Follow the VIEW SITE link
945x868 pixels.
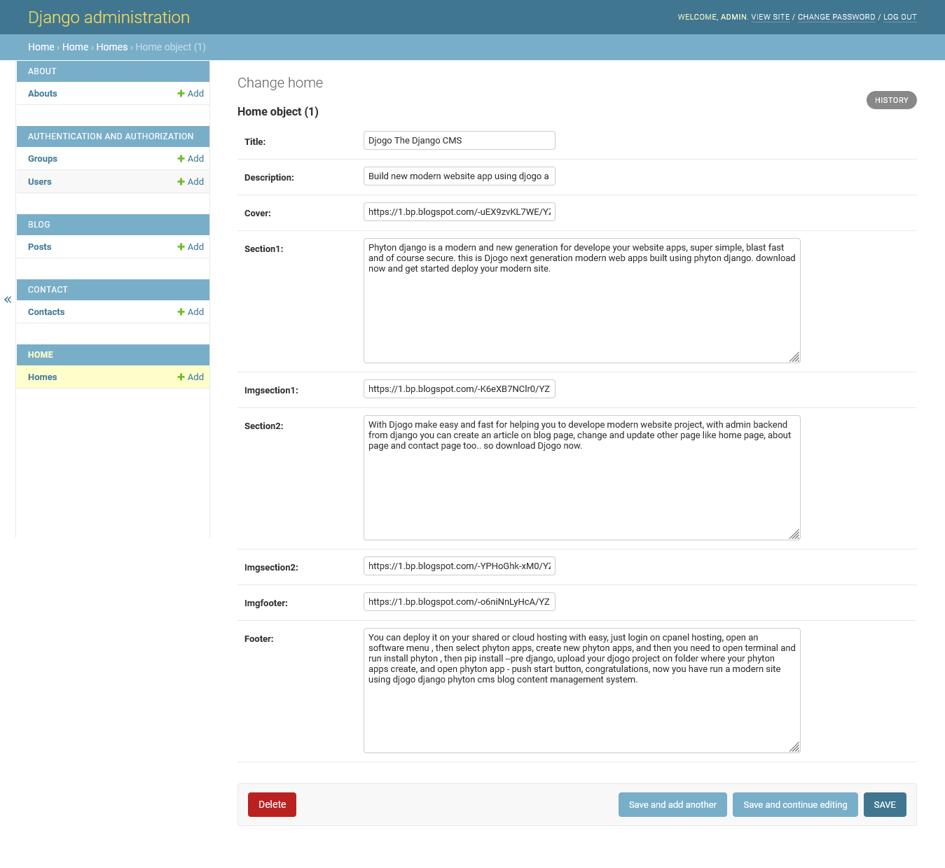[771, 17]
